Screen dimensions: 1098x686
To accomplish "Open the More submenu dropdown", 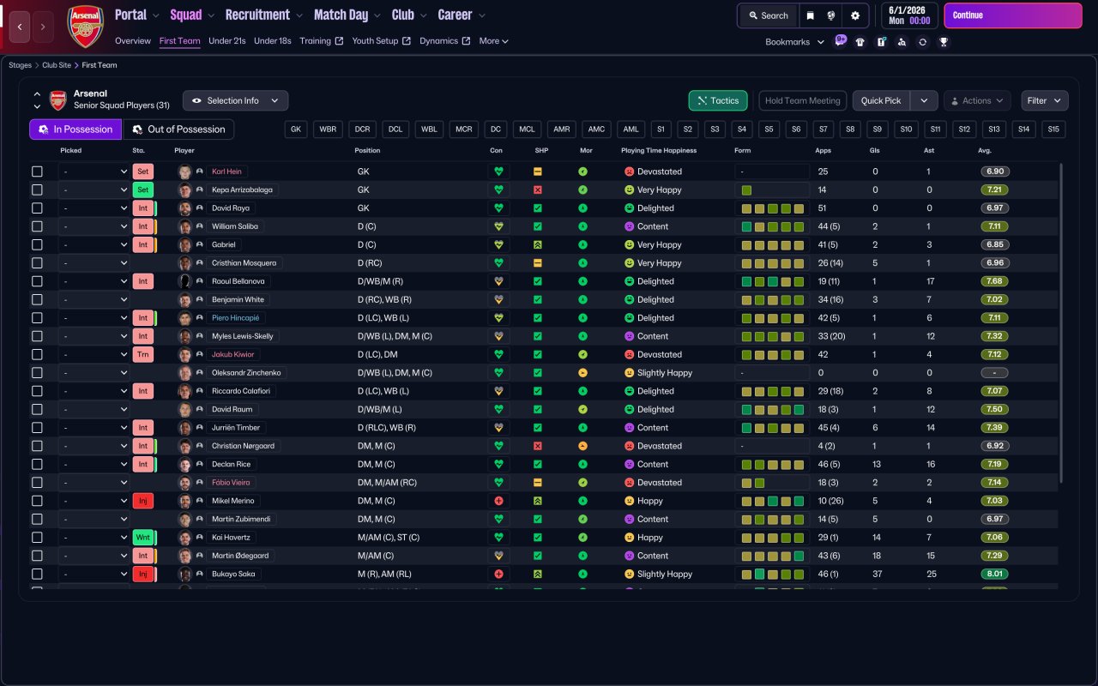I will pyautogui.click(x=494, y=41).
